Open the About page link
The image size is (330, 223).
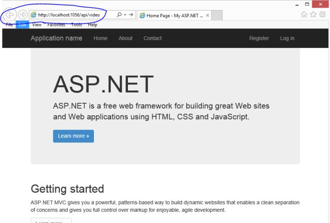tap(125, 38)
